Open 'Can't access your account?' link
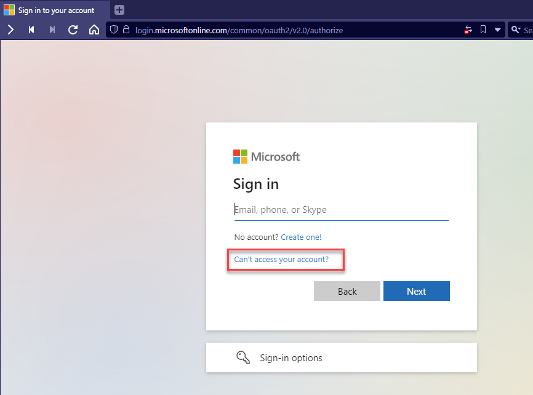Viewport: 533px width, 395px height. pyautogui.click(x=281, y=260)
